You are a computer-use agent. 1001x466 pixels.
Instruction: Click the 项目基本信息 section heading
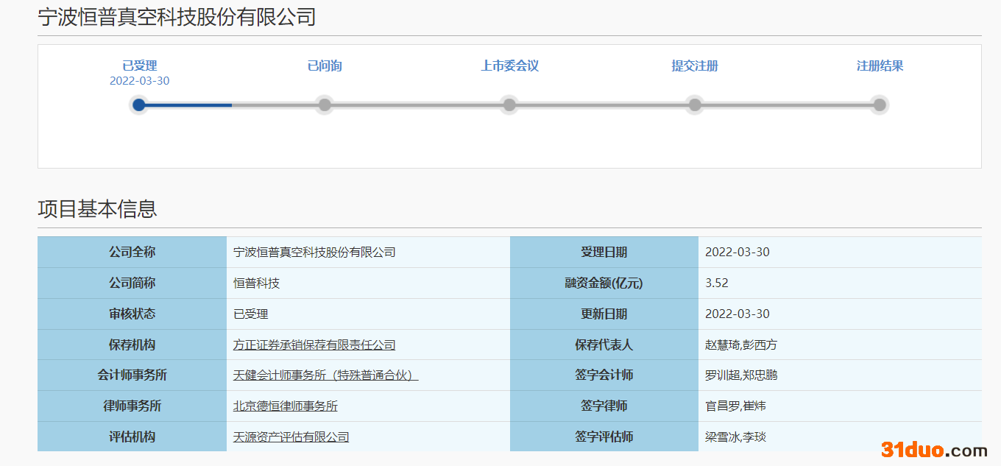coord(97,208)
